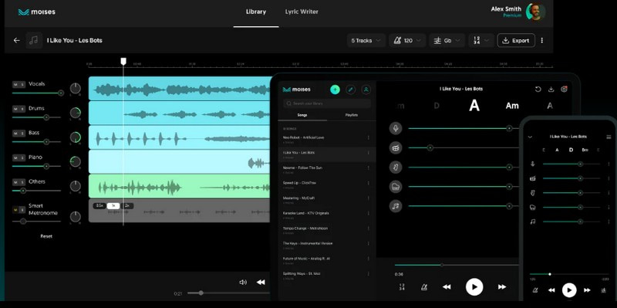
Task: Open the more options kebab menu beside Export
Action: [x=542, y=40]
